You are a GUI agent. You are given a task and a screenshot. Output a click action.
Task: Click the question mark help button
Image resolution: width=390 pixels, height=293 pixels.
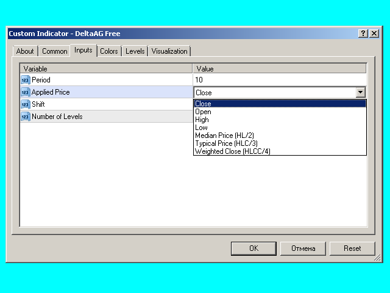364,34
